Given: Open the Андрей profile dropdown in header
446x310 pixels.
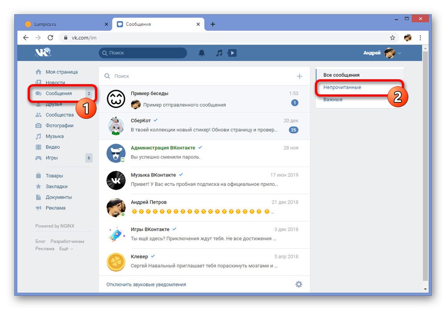Looking at the screenshot, I should pyautogui.click(x=382, y=53).
